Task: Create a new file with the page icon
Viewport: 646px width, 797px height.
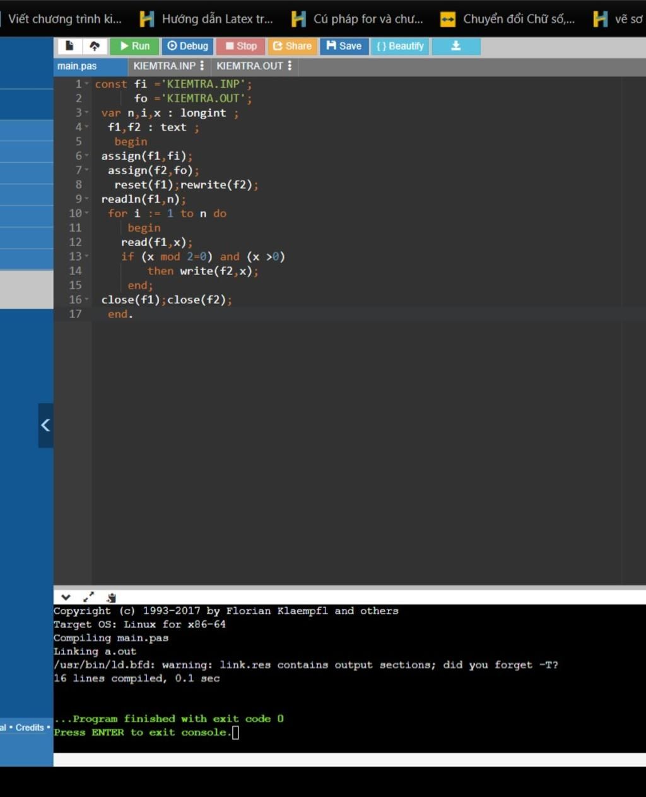Action: (x=69, y=46)
